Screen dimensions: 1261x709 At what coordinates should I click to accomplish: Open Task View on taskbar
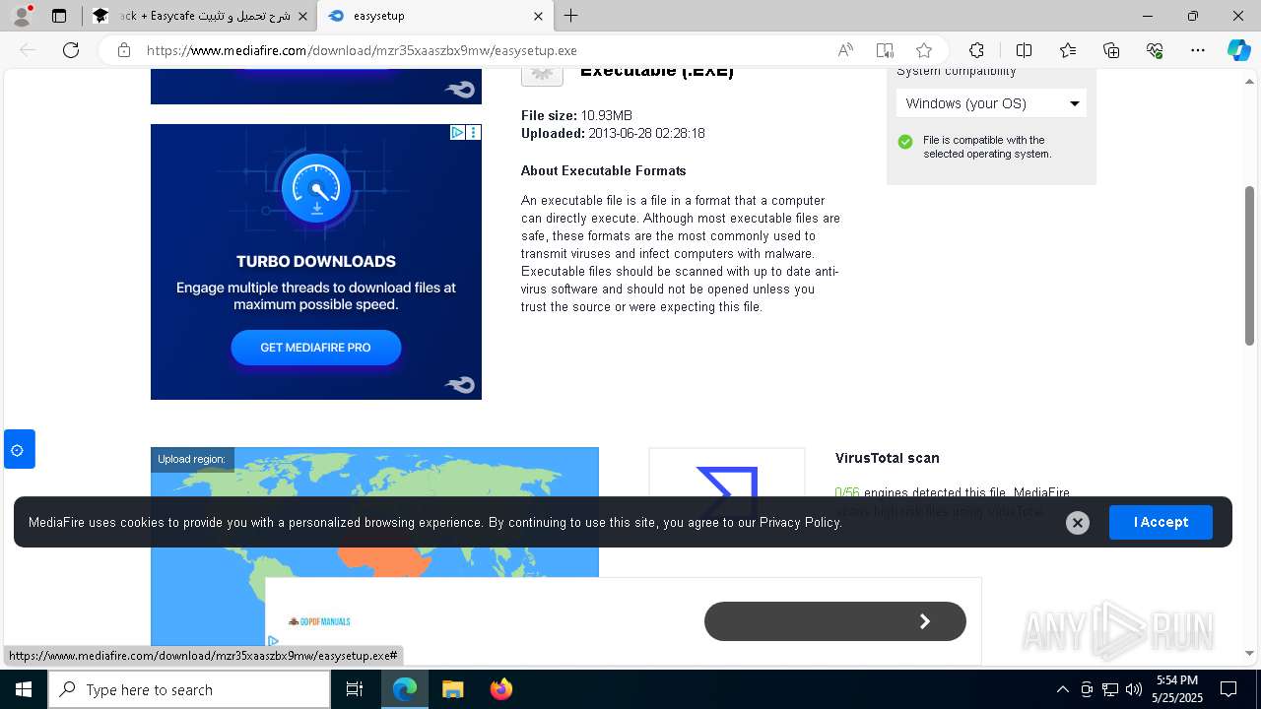pos(355,689)
